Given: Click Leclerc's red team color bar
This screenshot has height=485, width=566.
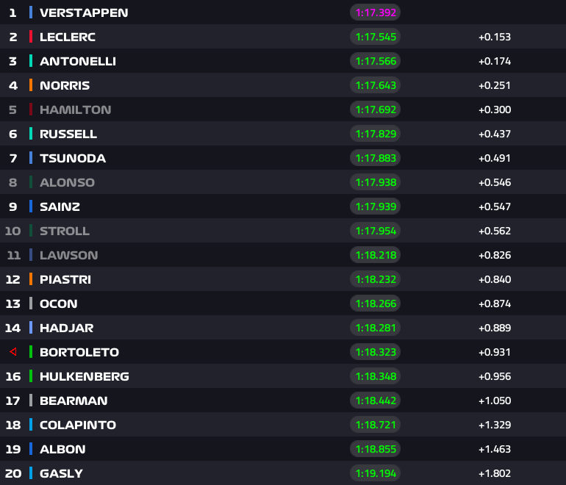Looking at the screenshot, I should (31, 37).
